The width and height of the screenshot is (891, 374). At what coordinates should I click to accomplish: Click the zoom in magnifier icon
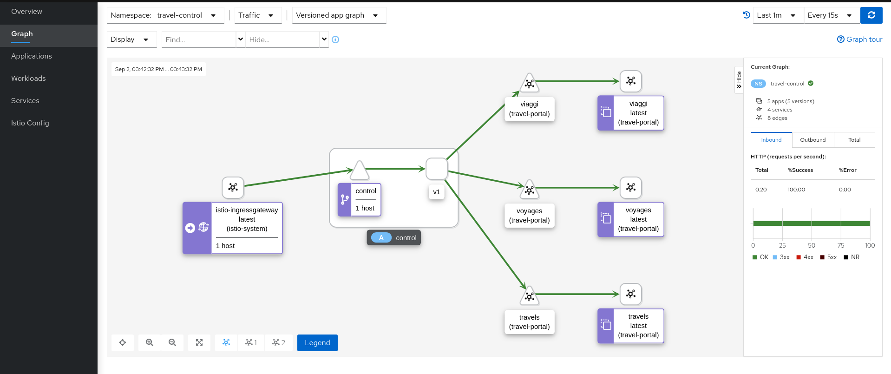point(150,342)
